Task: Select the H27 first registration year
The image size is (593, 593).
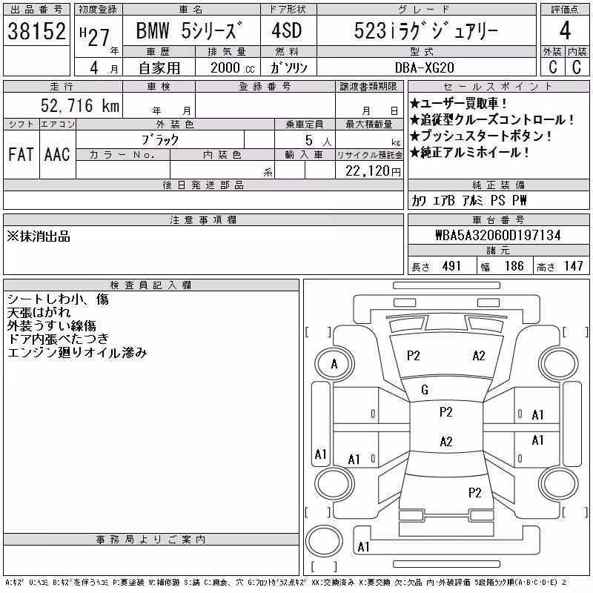Action: pyautogui.click(x=95, y=36)
